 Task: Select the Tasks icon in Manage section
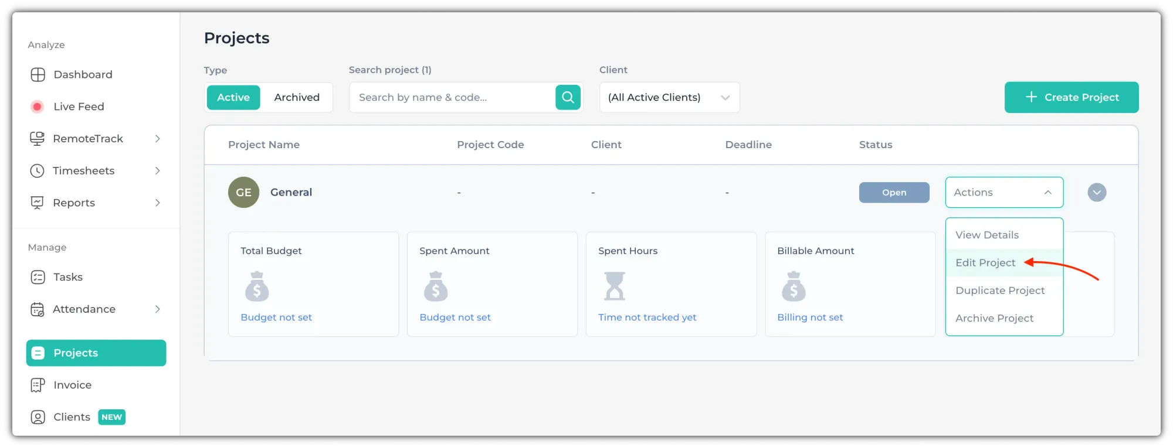pyautogui.click(x=38, y=277)
